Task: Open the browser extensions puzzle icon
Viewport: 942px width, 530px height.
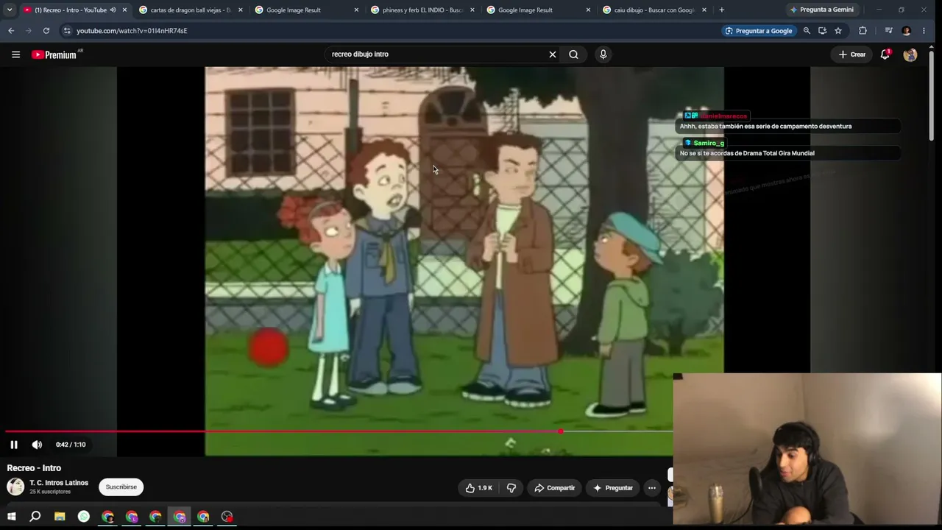Action: (x=863, y=31)
